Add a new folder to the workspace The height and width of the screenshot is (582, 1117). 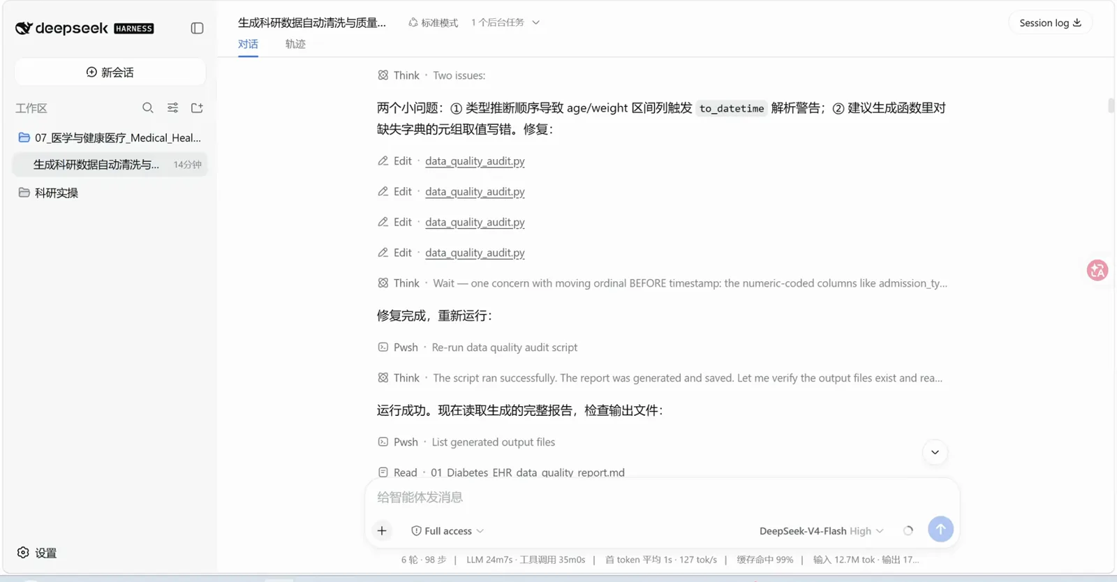[197, 107]
